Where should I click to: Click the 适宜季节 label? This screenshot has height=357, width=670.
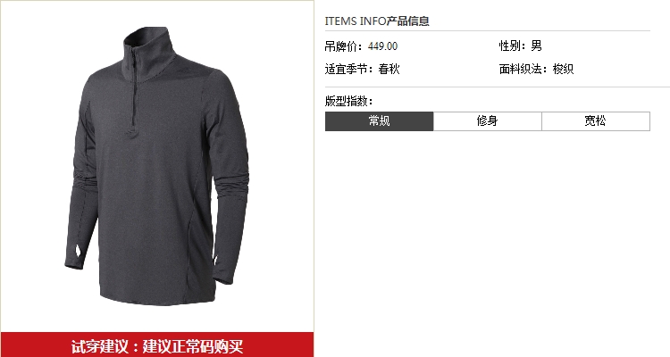click(348, 69)
